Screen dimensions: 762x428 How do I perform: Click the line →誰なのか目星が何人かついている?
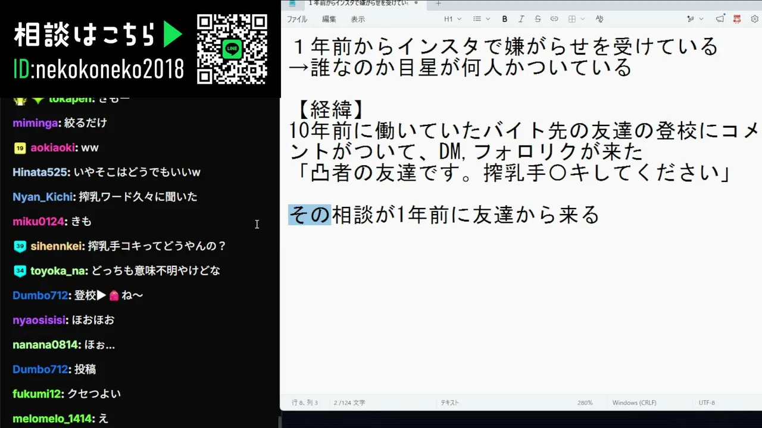tap(460, 67)
